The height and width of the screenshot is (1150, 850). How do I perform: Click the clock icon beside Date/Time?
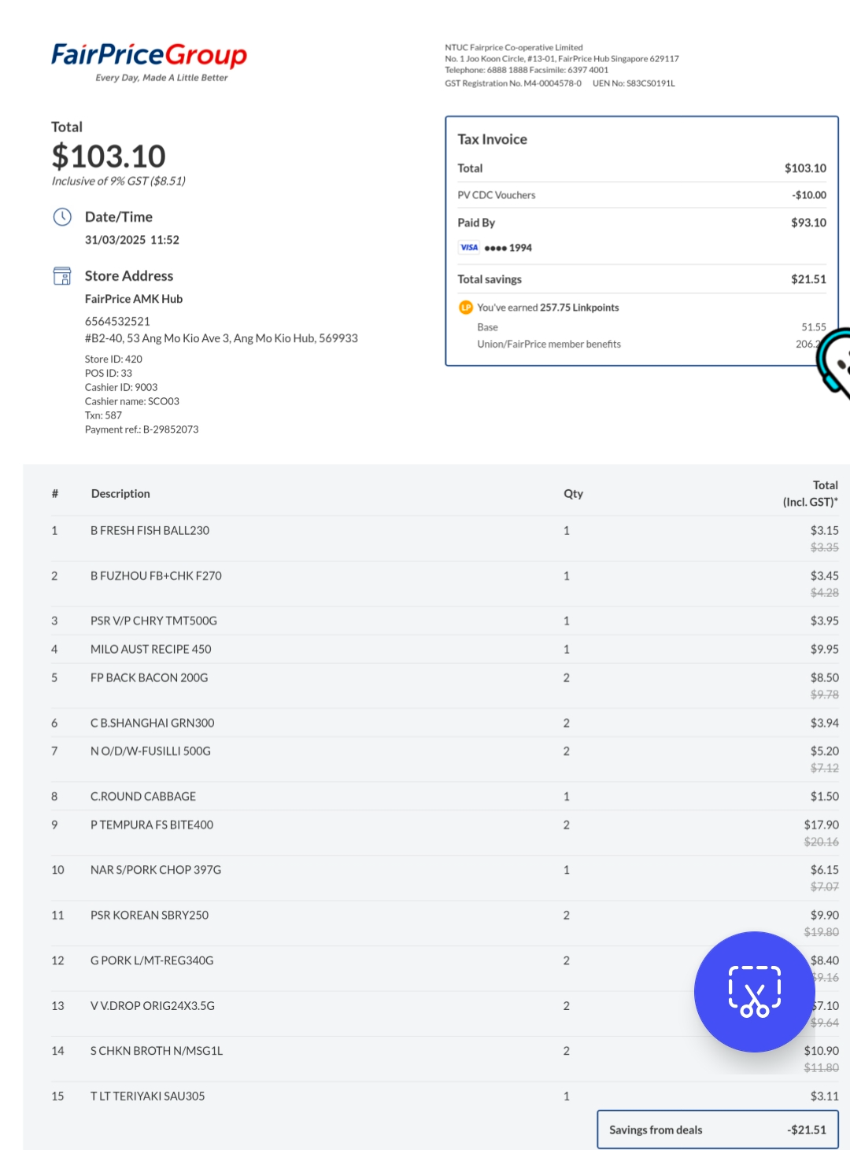(62, 217)
